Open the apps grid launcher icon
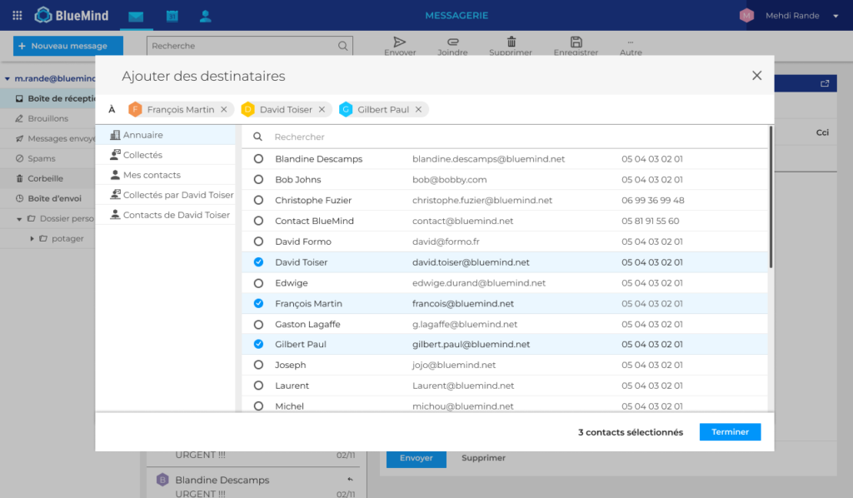Image resolution: width=853 pixels, height=498 pixels. coord(17,15)
